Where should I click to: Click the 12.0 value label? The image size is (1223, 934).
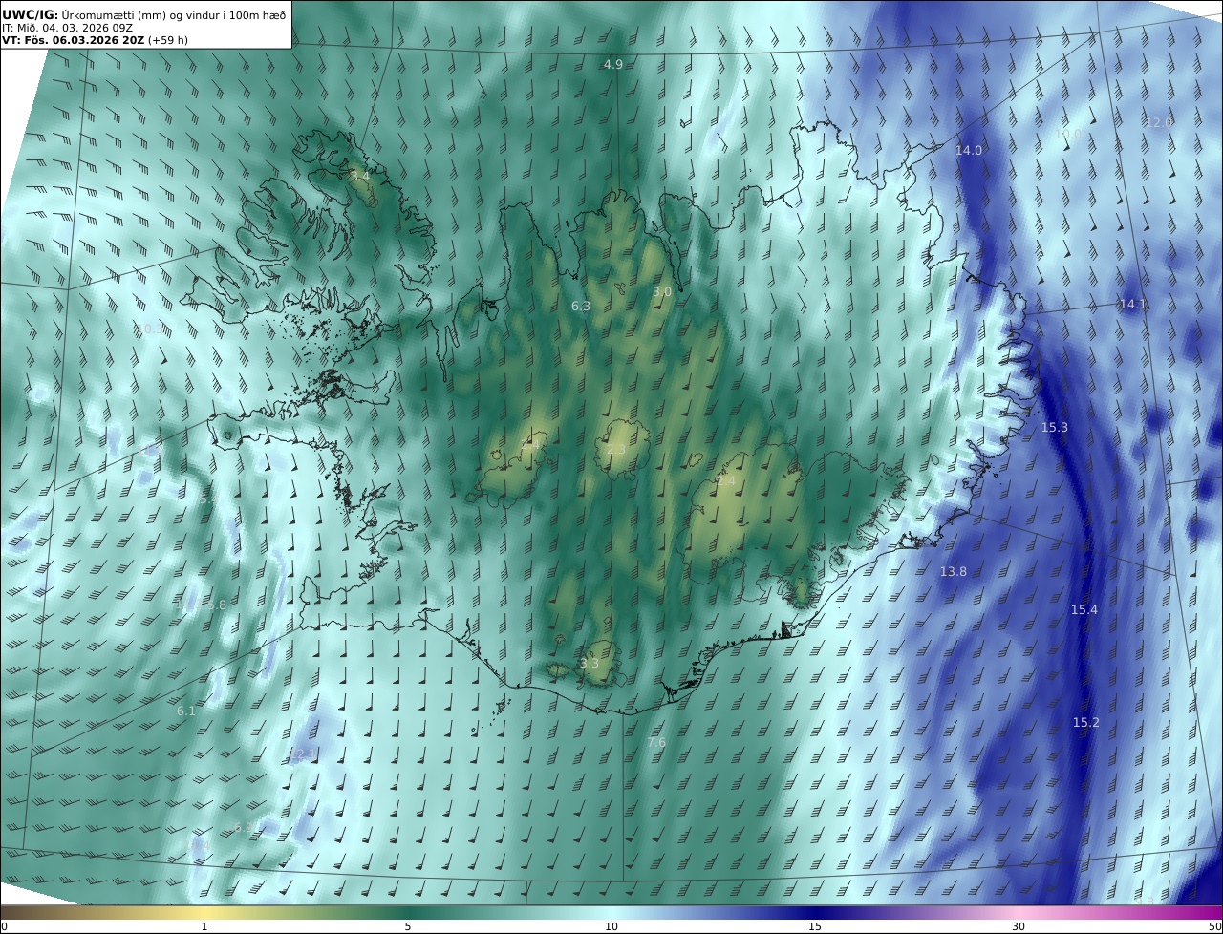[1159, 122]
